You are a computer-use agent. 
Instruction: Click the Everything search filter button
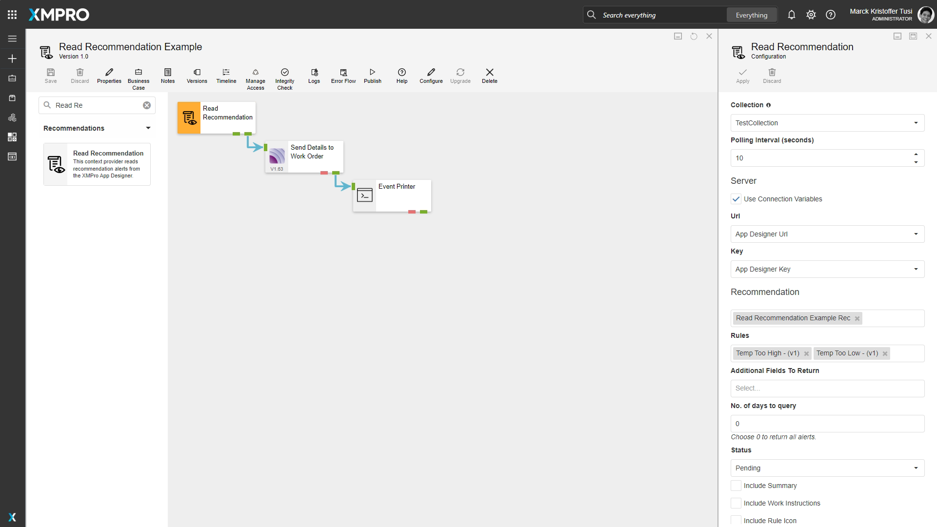click(x=751, y=15)
